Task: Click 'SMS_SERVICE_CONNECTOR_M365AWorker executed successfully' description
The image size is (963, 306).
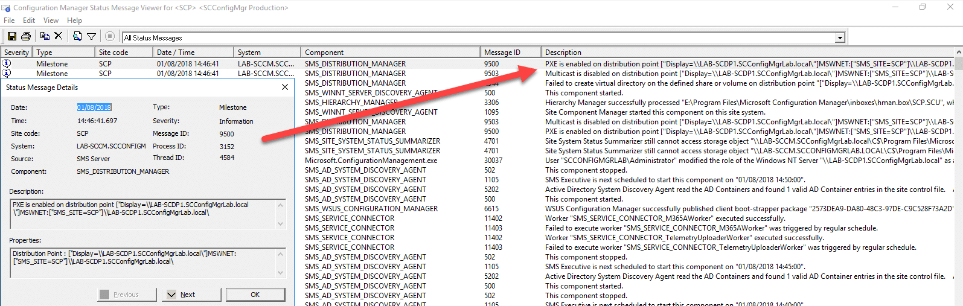Action: 665,218
